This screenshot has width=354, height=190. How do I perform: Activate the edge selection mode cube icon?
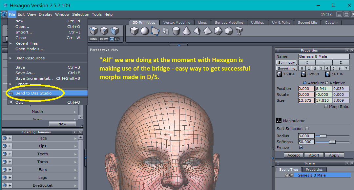point(94,31)
